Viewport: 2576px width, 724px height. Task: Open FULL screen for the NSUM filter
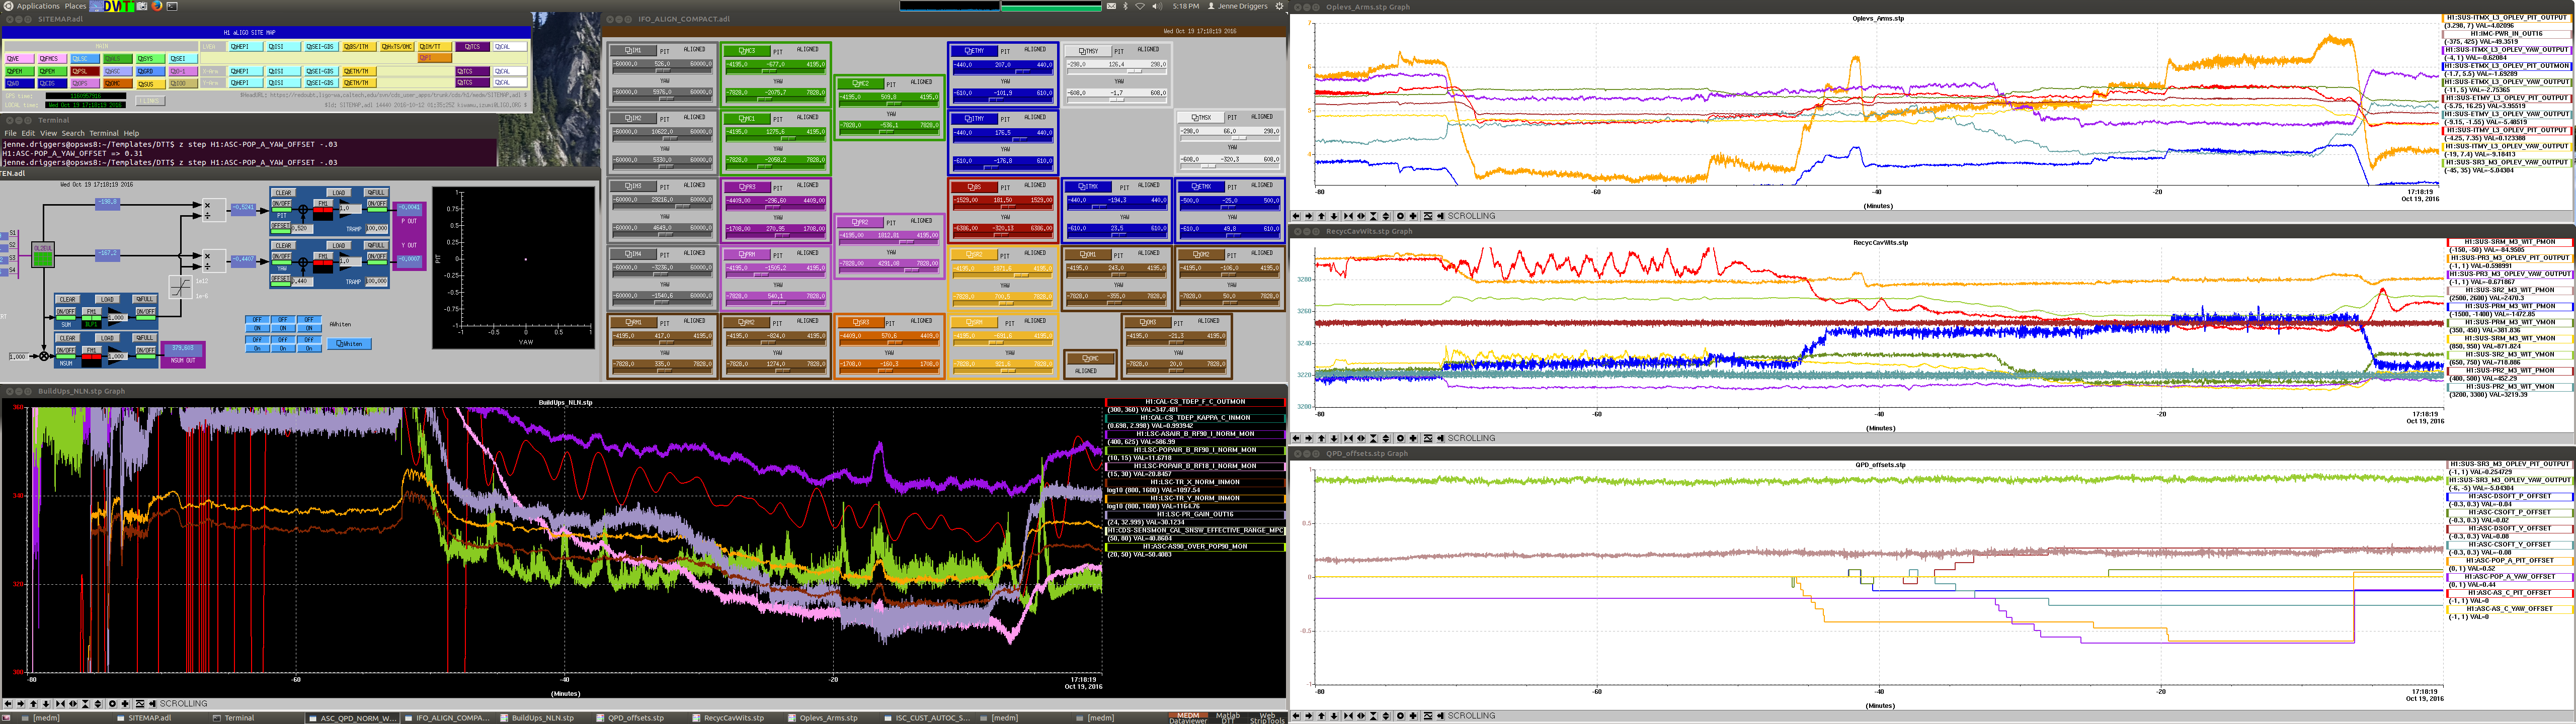145,338
